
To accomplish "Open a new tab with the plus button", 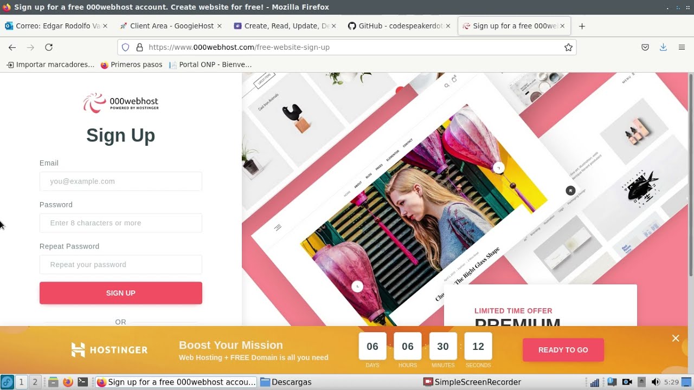I will pos(582,26).
